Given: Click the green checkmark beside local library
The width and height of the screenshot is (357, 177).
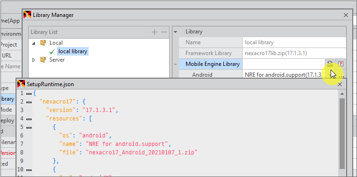Looking at the screenshot, I should 52,52.
